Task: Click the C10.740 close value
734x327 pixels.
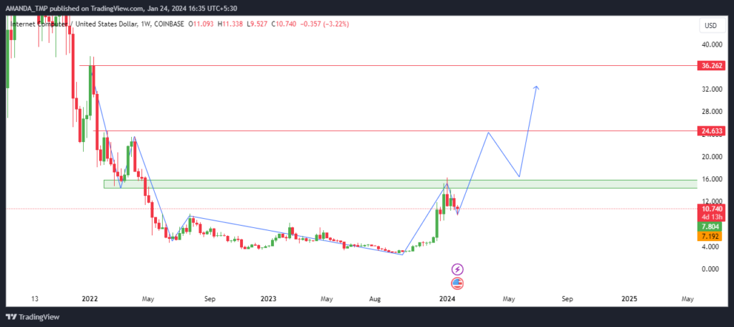Action: (x=284, y=24)
